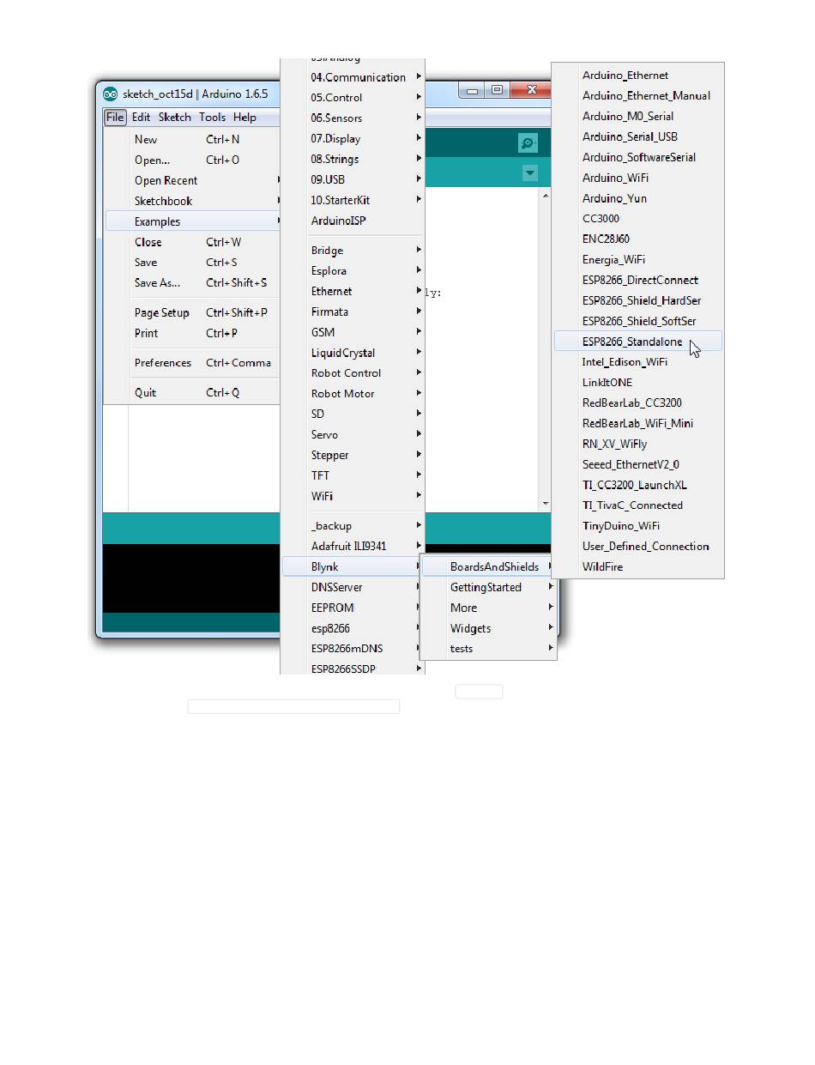The image size is (815, 1065).
Task: Open ESP8266_Shield_SoftSer example
Action: tap(638, 321)
